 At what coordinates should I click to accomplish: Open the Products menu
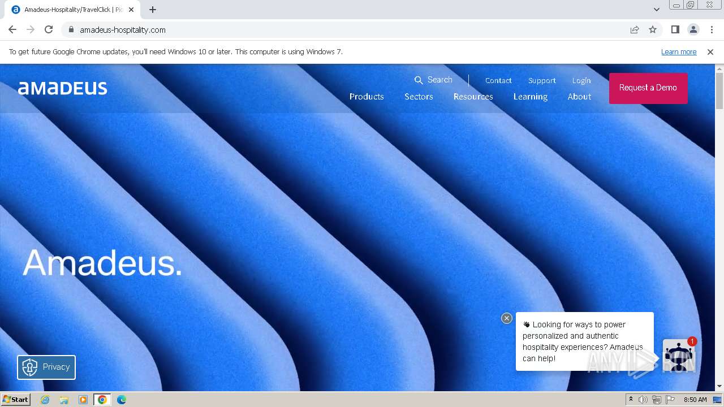(x=367, y=97)
